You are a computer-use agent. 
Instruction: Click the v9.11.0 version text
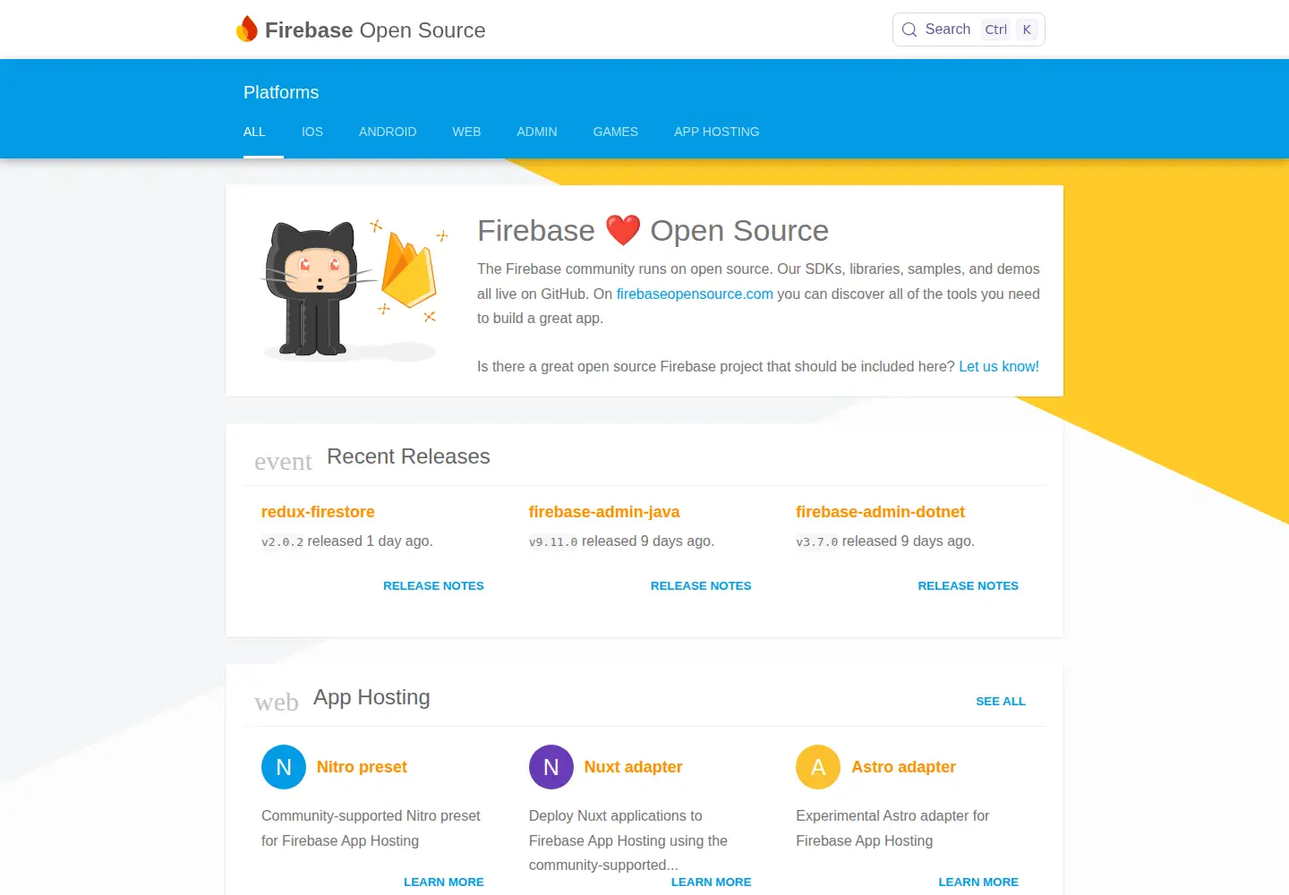click(x=553, y=541)
